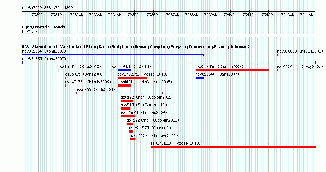This screenshot has height=172, width=326.
Task: Click the tiny red nsv396893 marker
Action: click(278, 55)
